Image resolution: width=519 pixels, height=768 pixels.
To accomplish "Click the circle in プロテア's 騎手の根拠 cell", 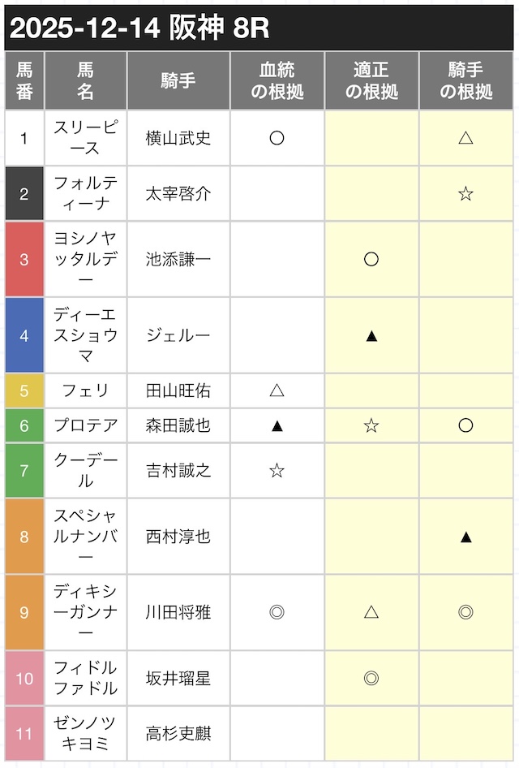I will click(x=465, y=425).
